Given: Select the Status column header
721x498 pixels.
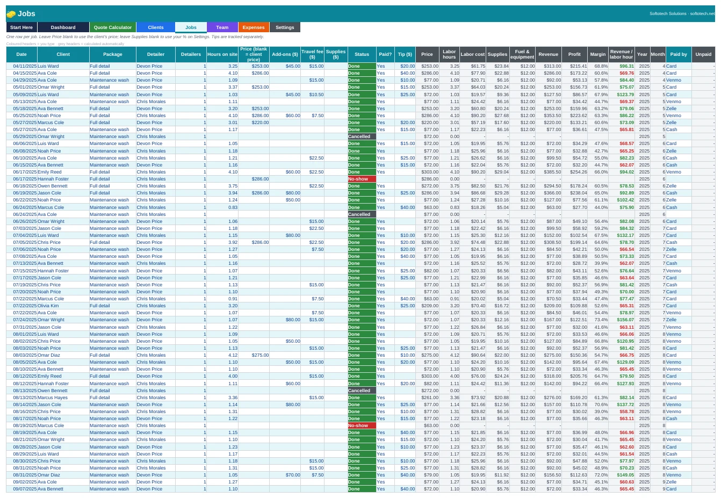Looking at the screenshot, I should tap(362, 54).
